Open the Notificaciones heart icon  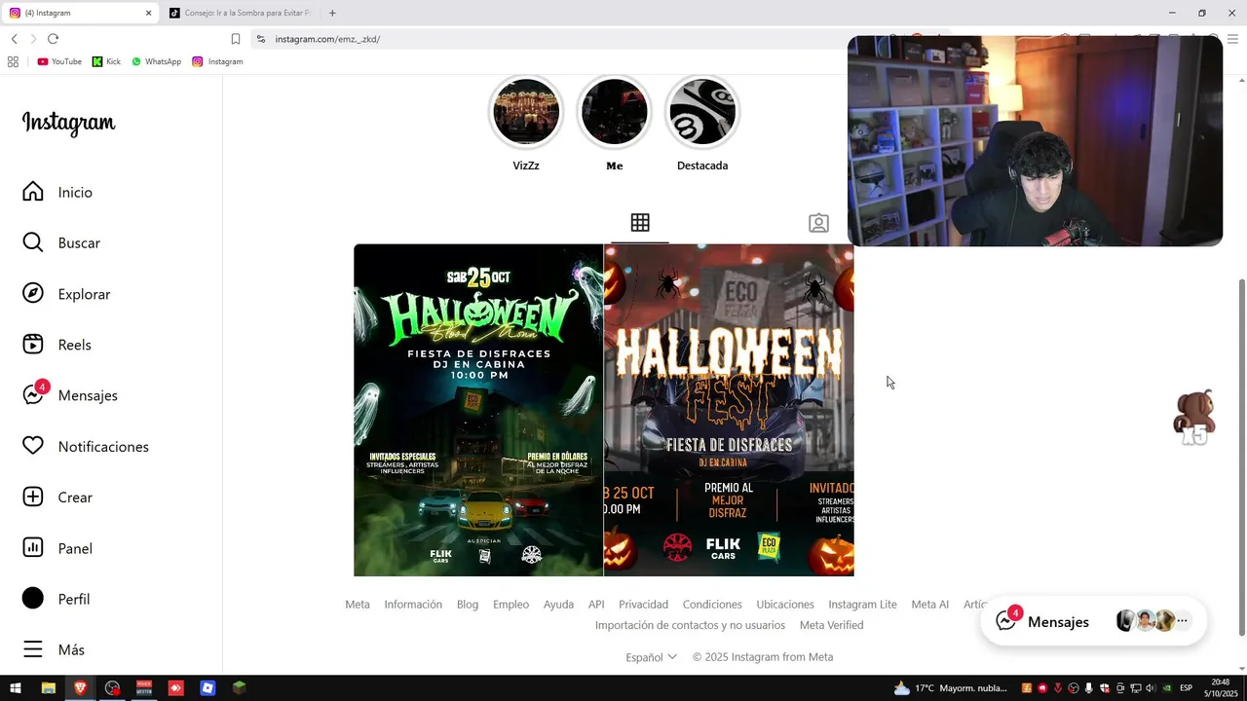point(33,446)
